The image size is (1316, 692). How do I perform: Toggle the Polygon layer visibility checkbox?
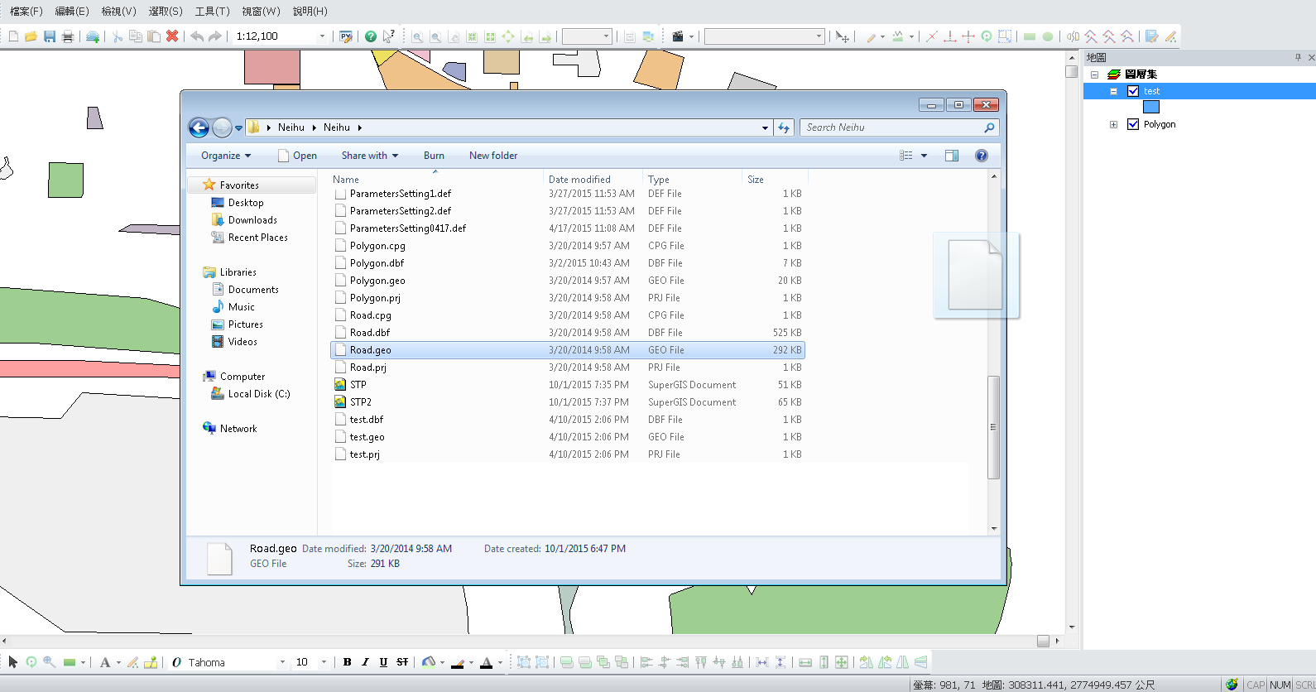[x=1133, y=124]
